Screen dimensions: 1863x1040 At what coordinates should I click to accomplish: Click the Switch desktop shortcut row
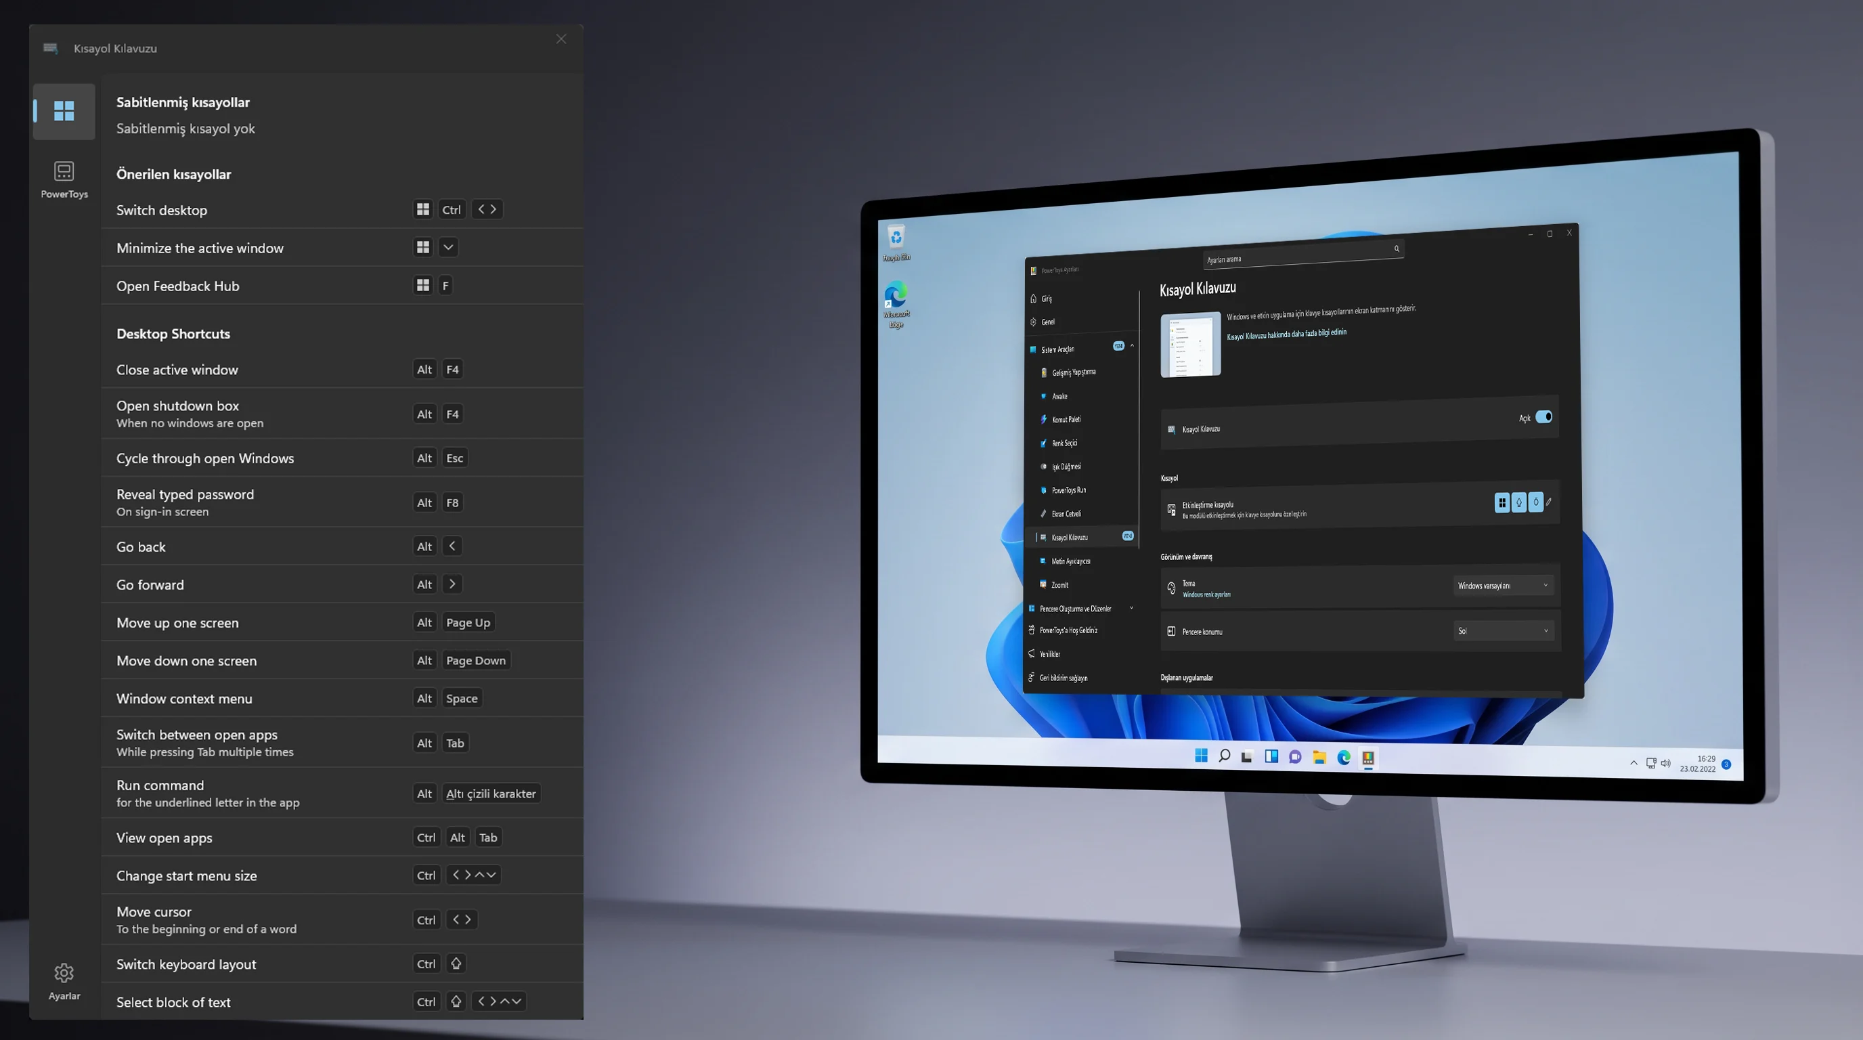342,210
